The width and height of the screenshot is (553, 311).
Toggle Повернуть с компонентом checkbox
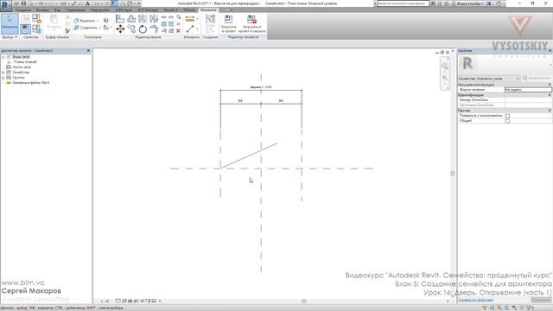pyautogui.click(x=507, y=116)
